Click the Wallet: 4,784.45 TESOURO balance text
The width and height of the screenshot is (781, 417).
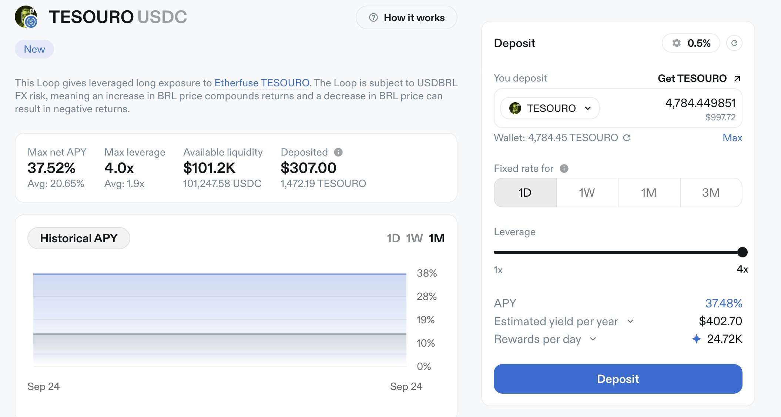tap(556, 138)
